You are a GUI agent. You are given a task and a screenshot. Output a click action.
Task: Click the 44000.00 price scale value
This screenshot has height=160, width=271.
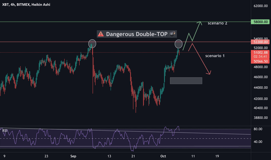coord(261,88)
